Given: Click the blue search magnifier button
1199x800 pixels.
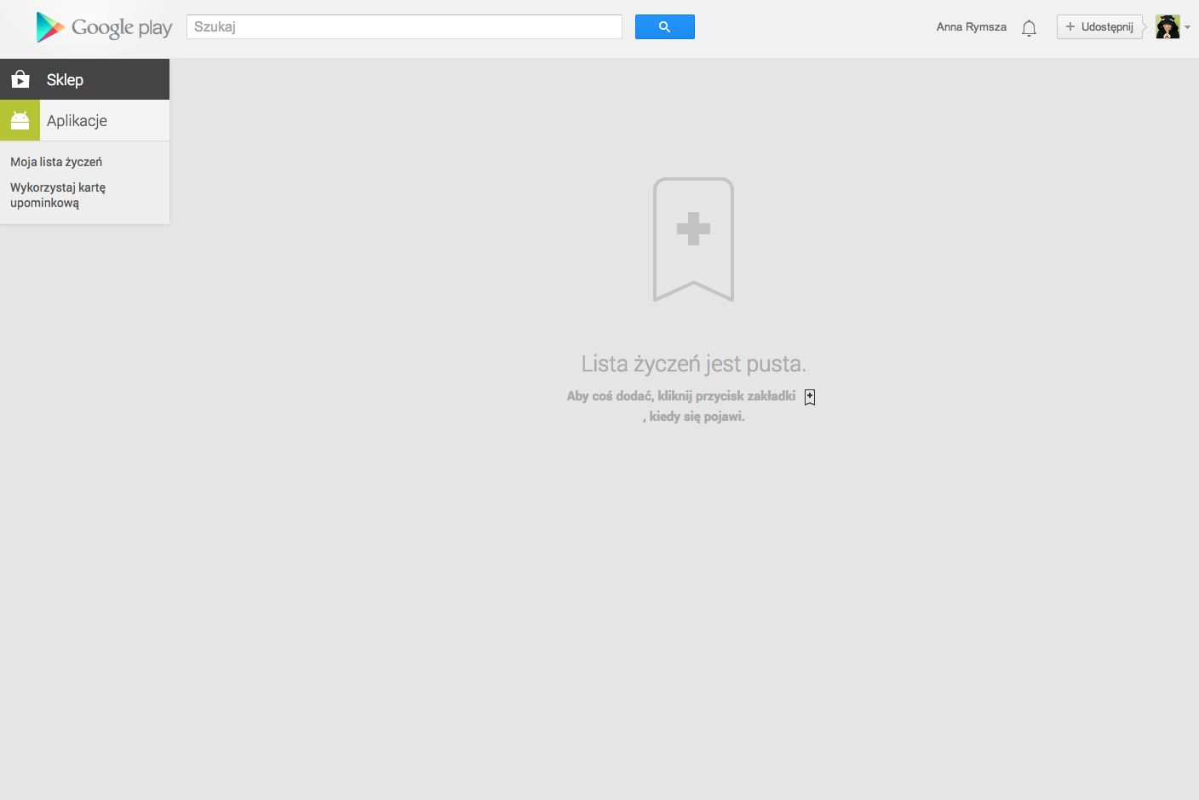Looking at the screenshot, I should [x=665, y=26].
